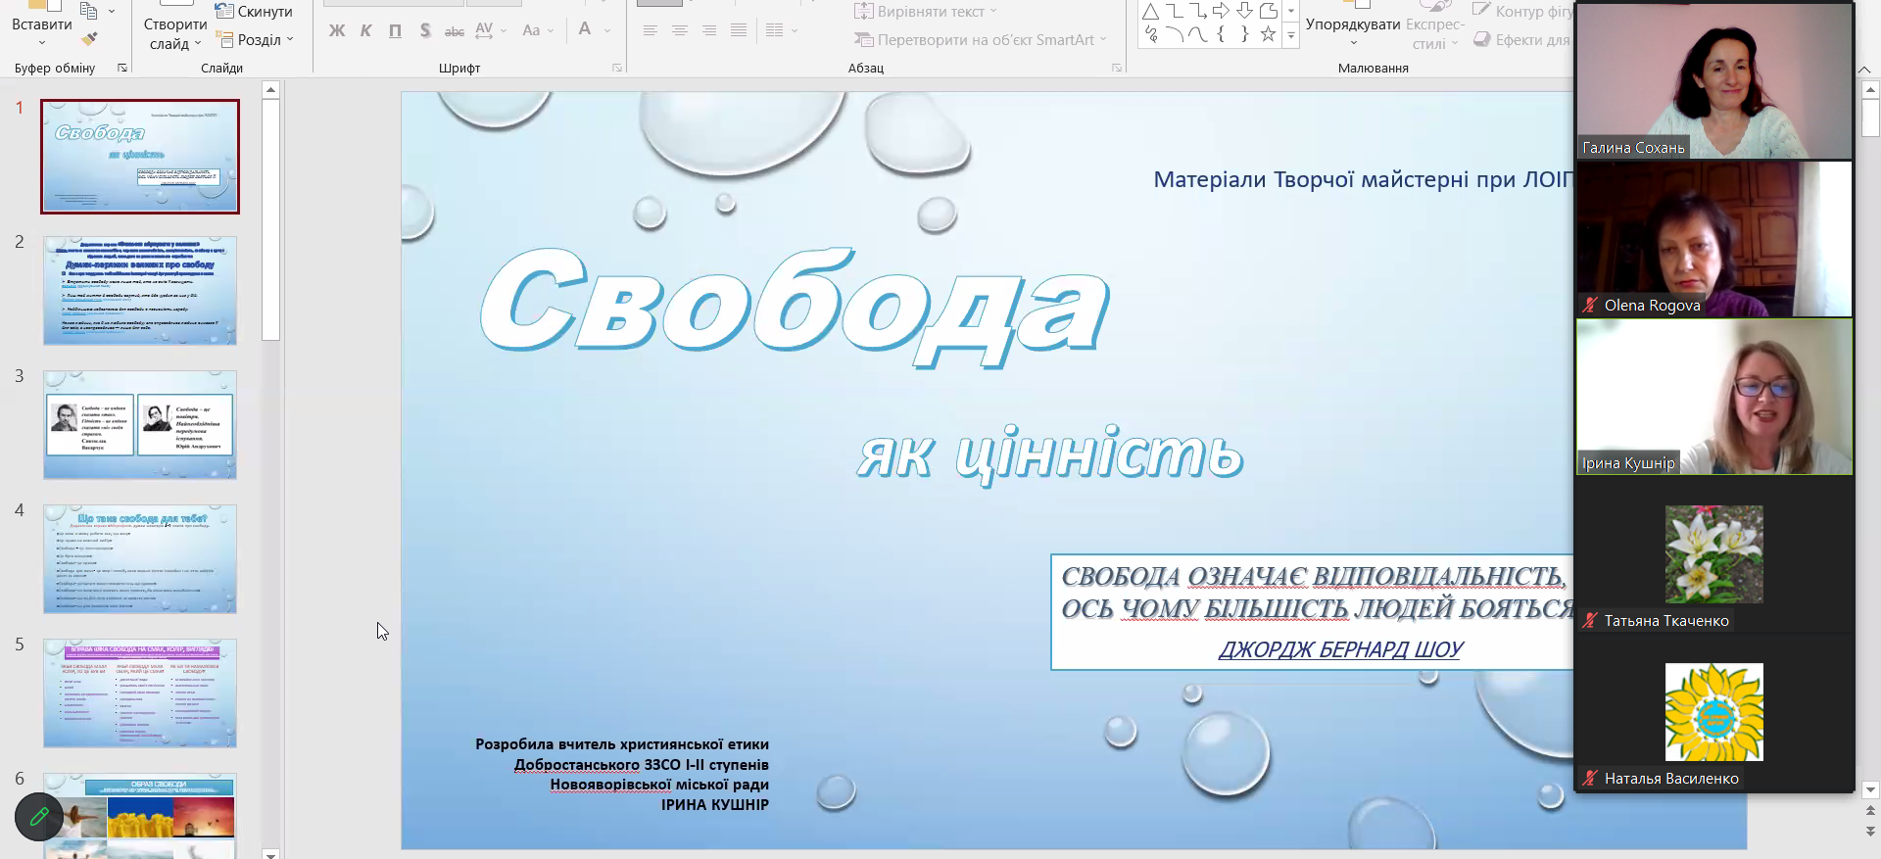Select the triangle shape in shapes gallery

click(1150, 11)
